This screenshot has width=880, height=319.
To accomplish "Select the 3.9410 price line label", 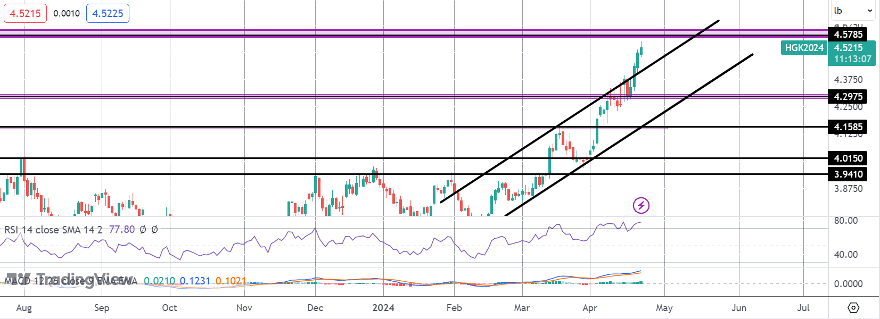I will 848,174.
